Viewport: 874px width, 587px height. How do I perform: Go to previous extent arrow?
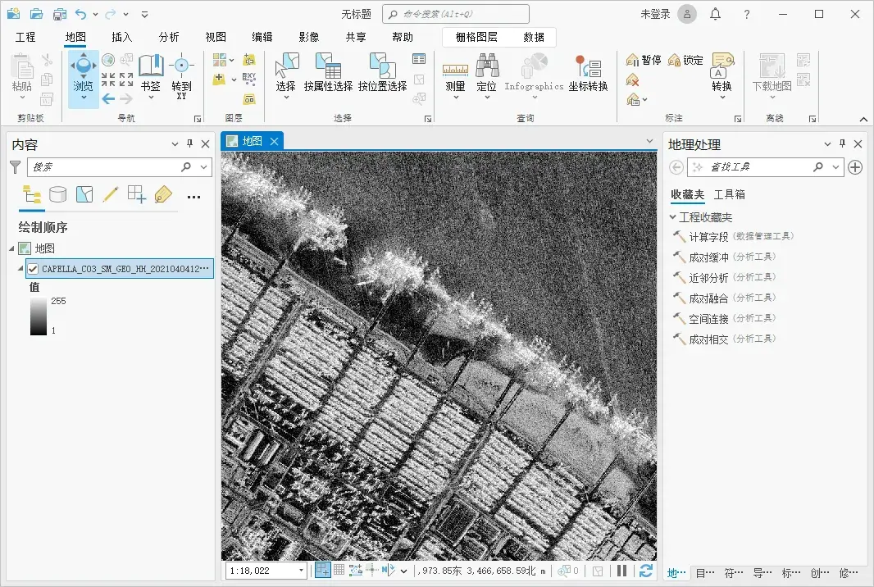coord(108,99)
